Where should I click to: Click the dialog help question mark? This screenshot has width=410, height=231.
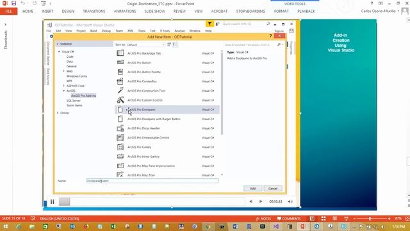(270, 36)
